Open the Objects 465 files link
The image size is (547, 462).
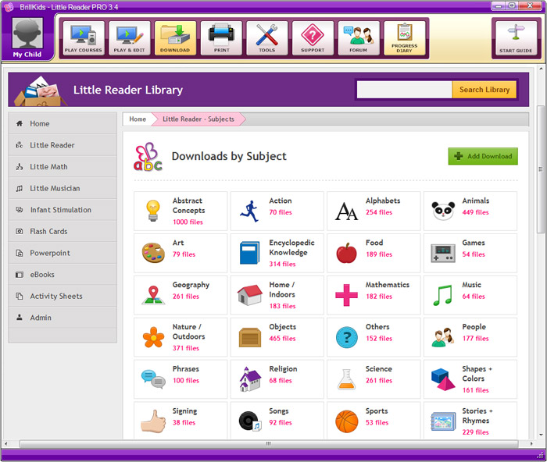tap(282, 339)
